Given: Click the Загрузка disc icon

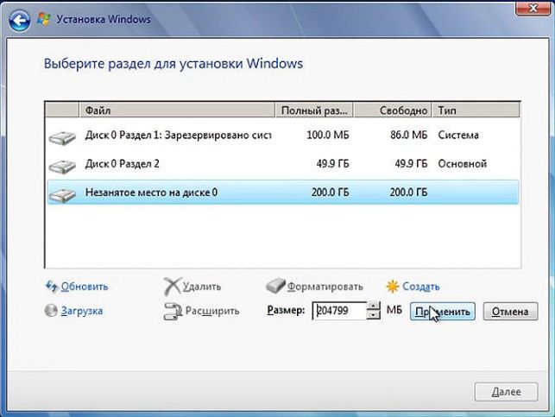Looking at the screenshot, I should point(51,311).
